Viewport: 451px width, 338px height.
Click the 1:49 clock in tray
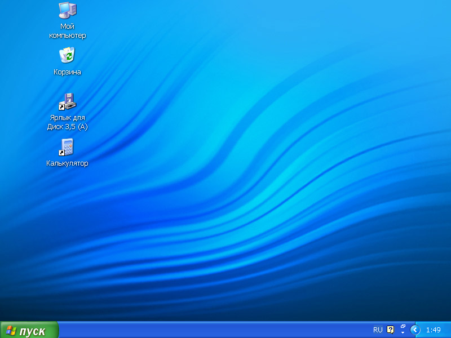click(x=433, y=330)
